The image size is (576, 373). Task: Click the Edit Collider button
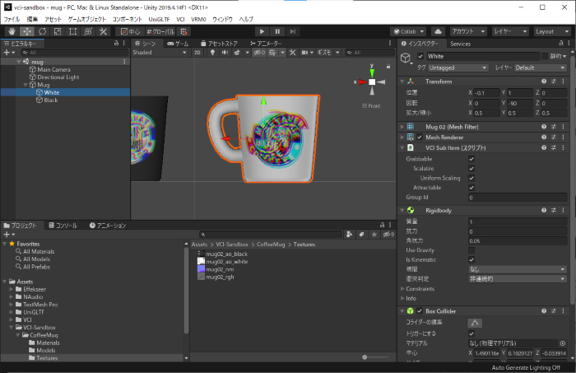pyautogui.click(x=475, y=323)
